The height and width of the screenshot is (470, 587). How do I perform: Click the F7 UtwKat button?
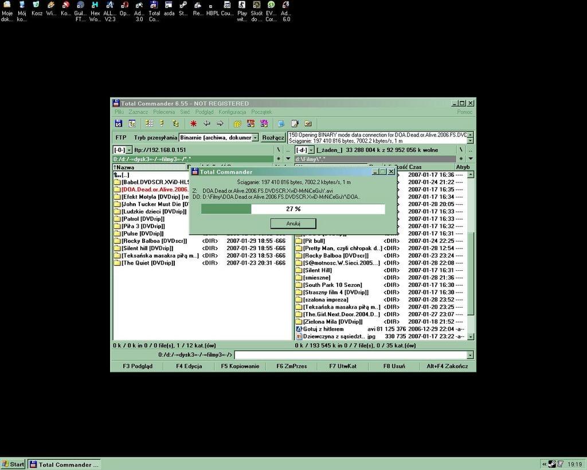pos(343,366)
